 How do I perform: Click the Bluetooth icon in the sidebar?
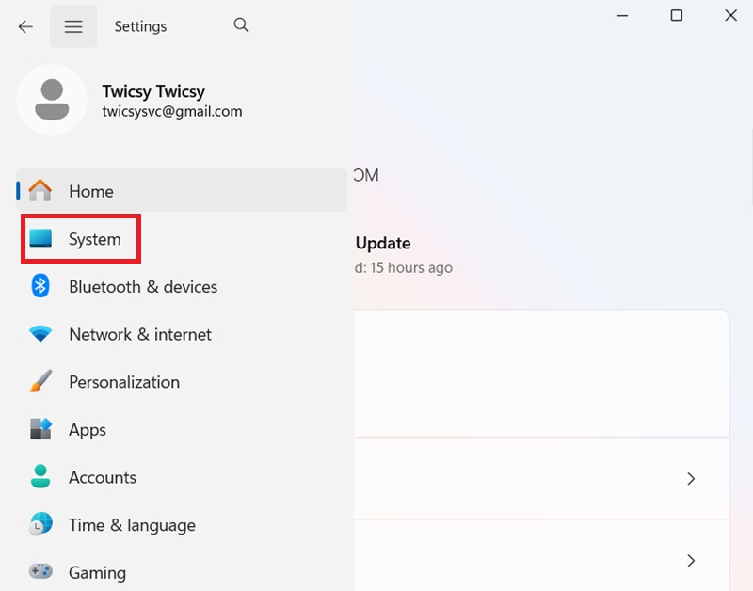[x=40, y=286]
